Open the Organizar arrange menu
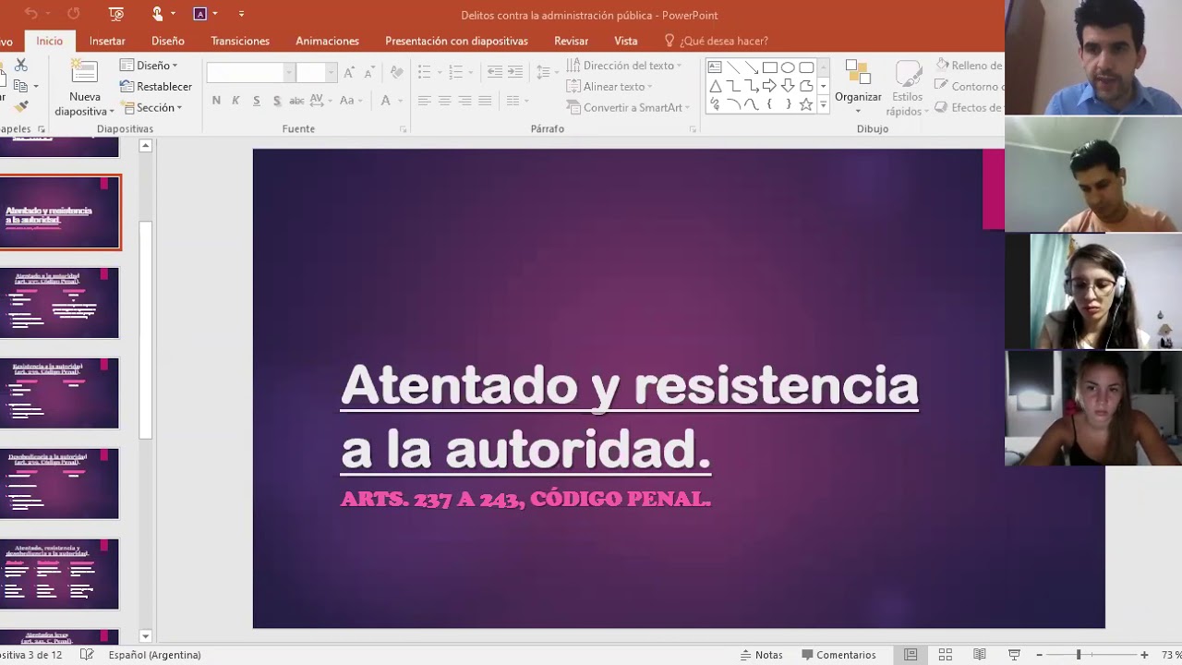1182x665 pixels. point(858,89)
